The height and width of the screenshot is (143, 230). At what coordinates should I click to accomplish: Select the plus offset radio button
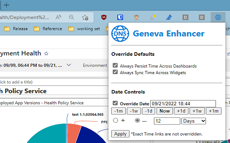tap(115, 120)
